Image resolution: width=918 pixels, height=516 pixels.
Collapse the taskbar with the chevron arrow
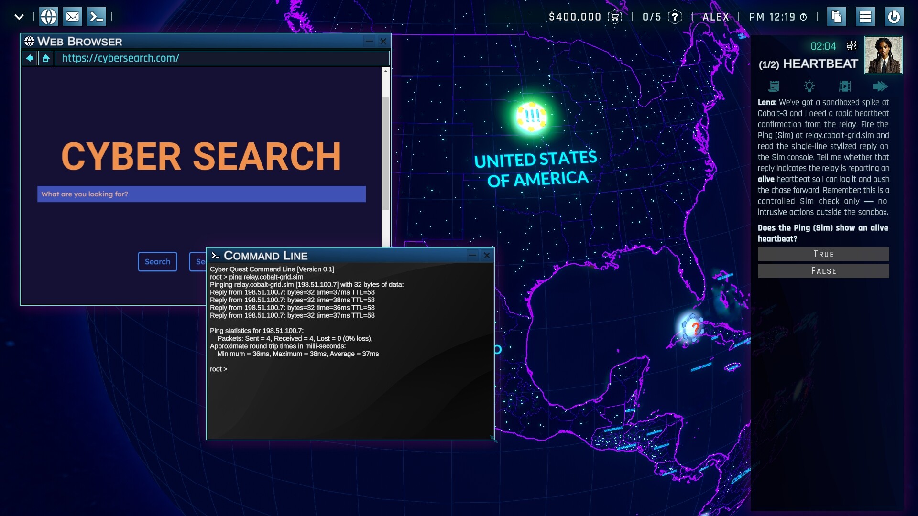point(19,16)
